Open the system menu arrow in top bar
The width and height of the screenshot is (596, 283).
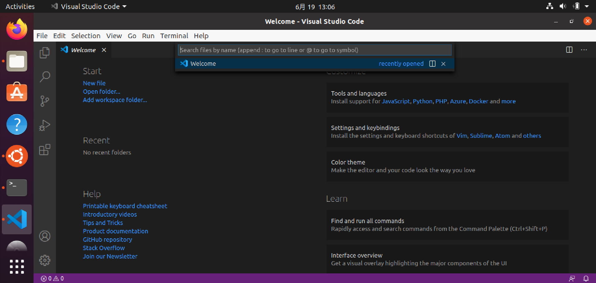[x=587, y=6]
